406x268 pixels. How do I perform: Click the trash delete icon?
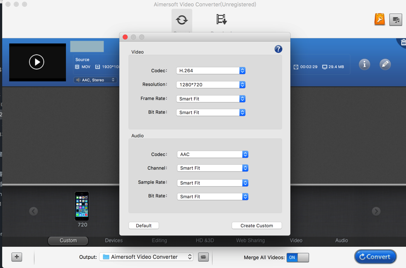(403, 42)
